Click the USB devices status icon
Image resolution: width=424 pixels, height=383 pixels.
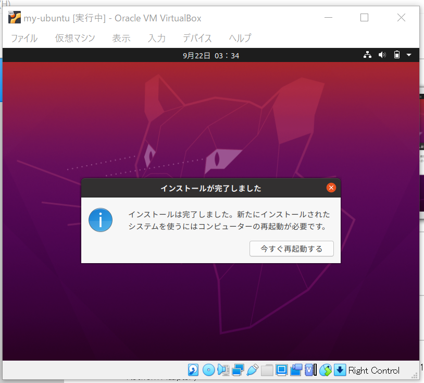coord(253,370)
